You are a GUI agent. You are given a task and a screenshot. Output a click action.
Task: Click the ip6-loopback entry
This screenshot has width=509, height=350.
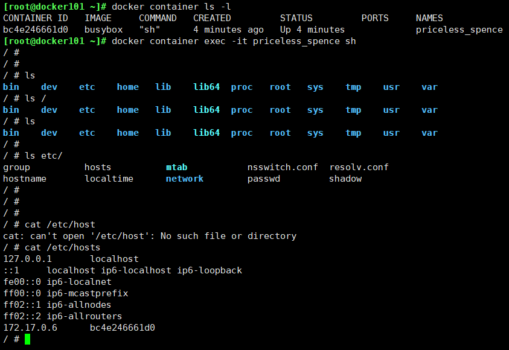coord(210,270)
